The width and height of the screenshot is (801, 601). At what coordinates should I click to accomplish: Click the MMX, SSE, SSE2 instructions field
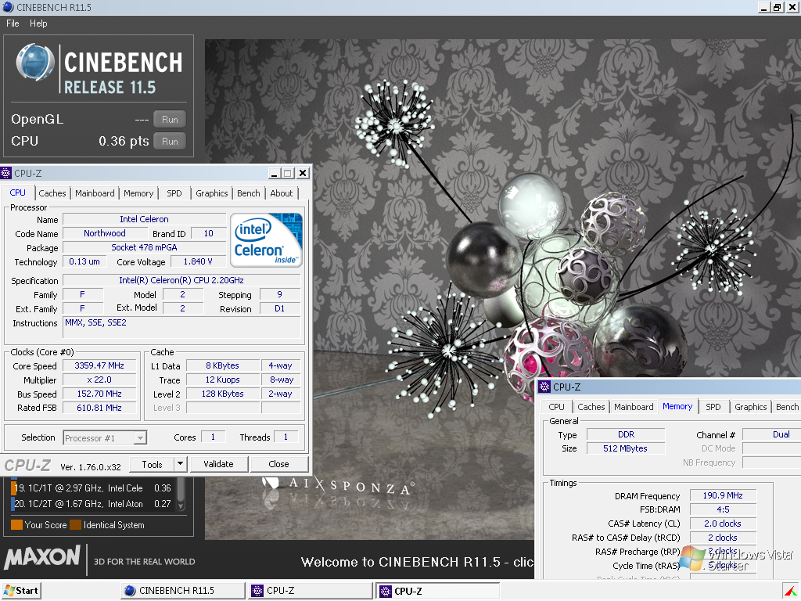(x=181, y=327)
